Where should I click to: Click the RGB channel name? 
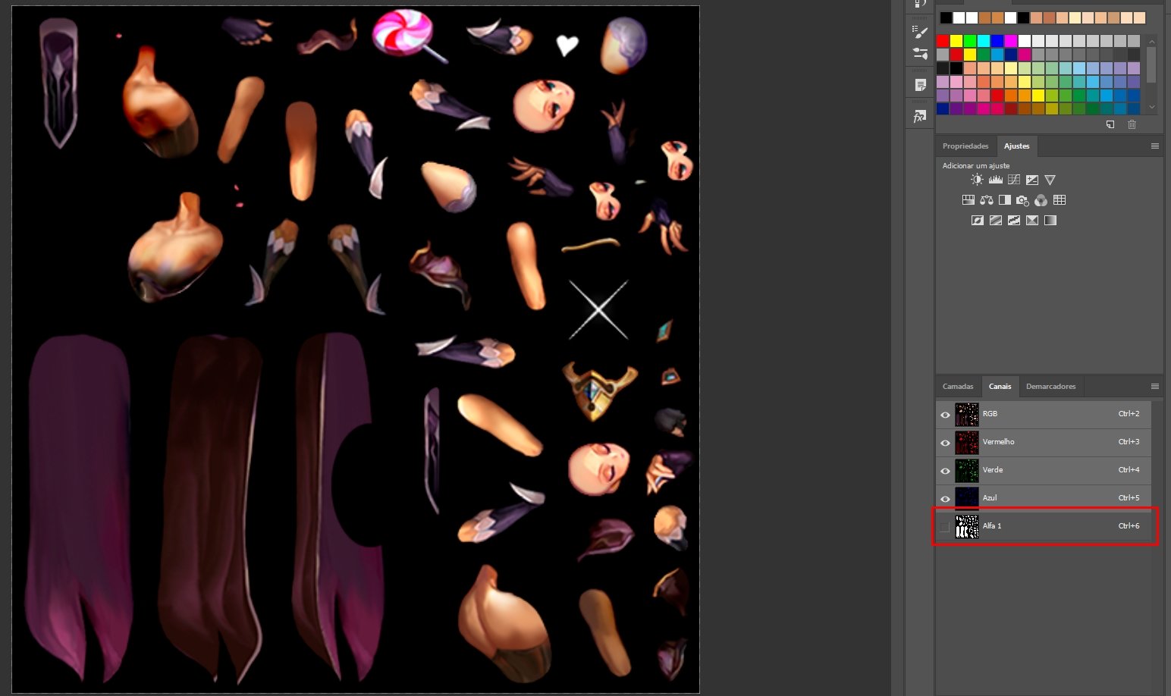pos(990,414)
